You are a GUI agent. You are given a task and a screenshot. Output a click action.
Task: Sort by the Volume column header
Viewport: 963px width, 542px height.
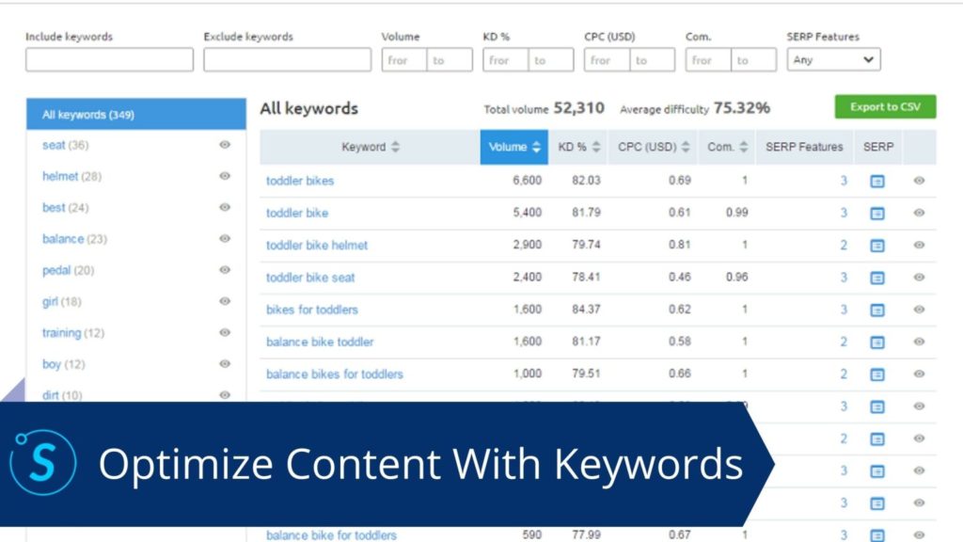(513, 147)
